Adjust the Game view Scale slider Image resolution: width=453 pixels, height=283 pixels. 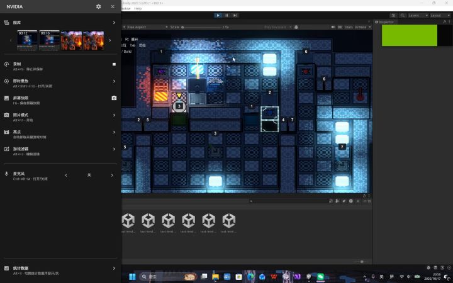[x=203, y=27]
